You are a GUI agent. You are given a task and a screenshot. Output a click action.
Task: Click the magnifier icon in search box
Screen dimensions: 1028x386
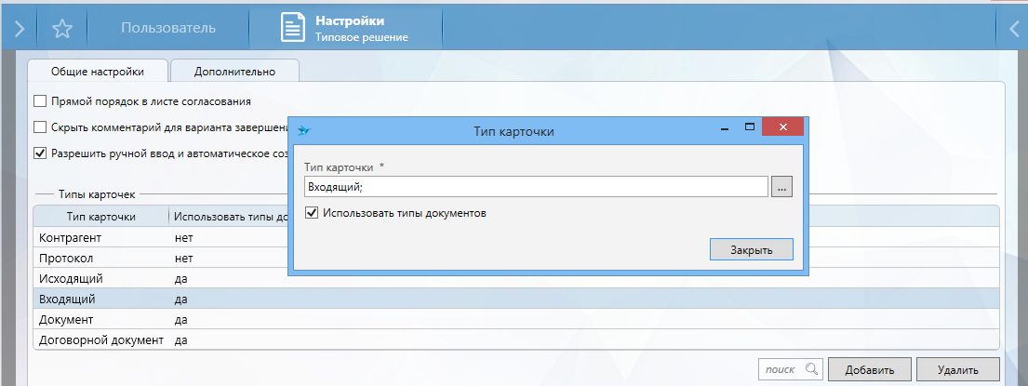pos(810,369)
